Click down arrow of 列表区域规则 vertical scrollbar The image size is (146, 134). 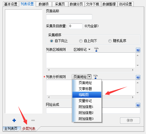pos(138,65)
